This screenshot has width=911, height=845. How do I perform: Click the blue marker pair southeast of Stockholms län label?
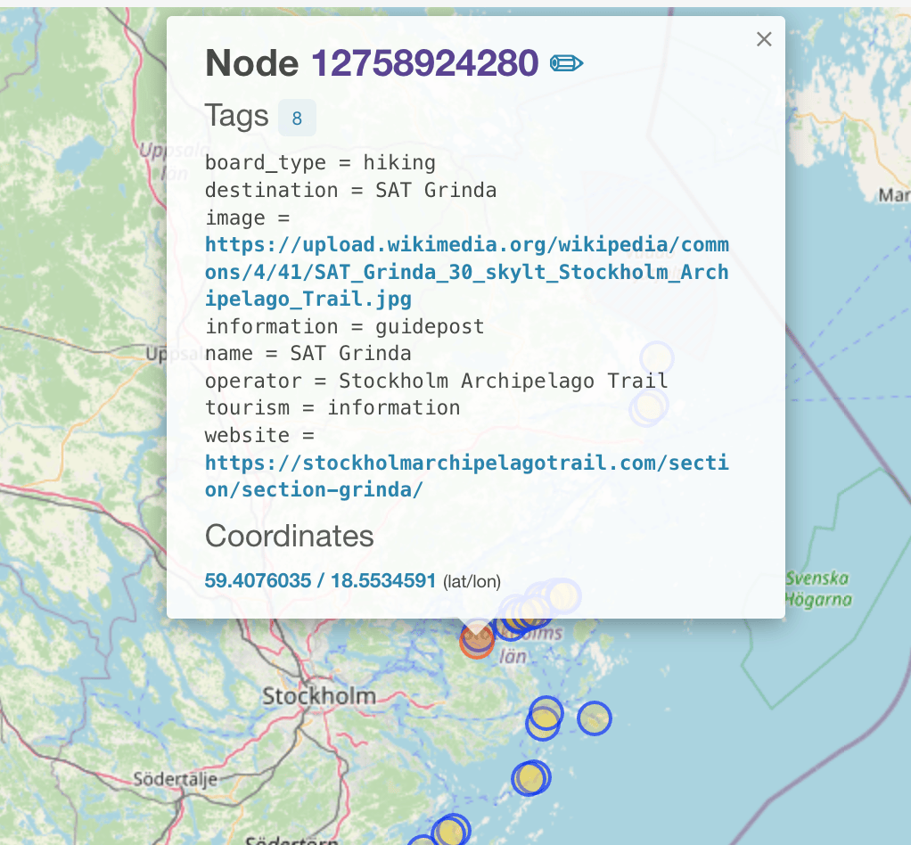[544, 718]
